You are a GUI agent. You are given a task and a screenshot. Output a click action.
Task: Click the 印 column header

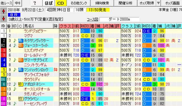pyautogui.click(x=15, y=26)
